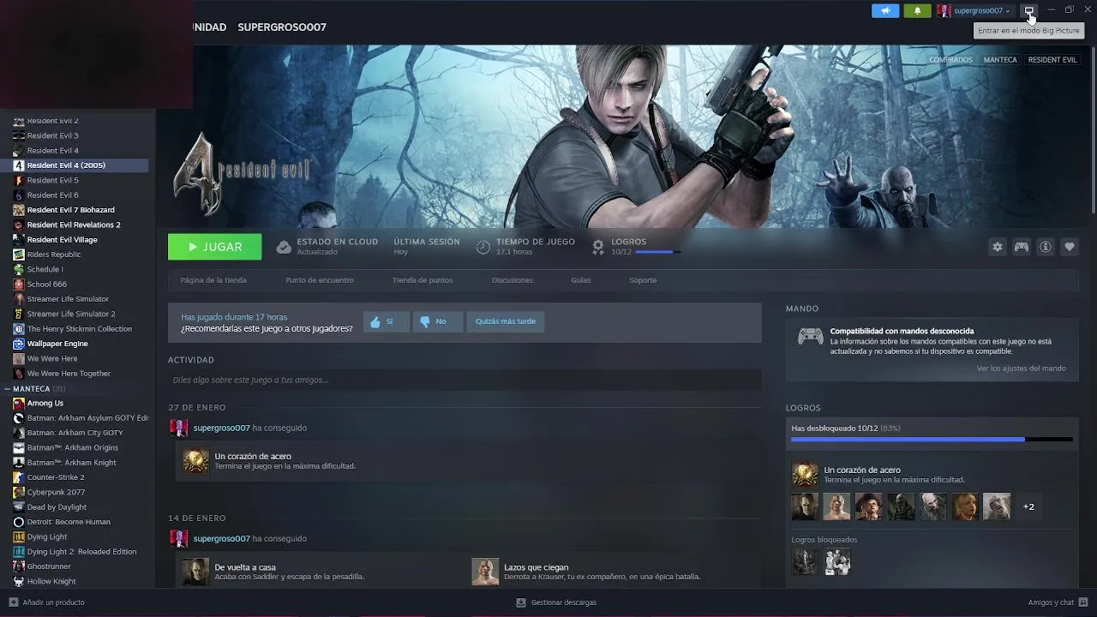Open the SUPERGROSO007 top menu
1097x617 pixels.
pos(282,27)
